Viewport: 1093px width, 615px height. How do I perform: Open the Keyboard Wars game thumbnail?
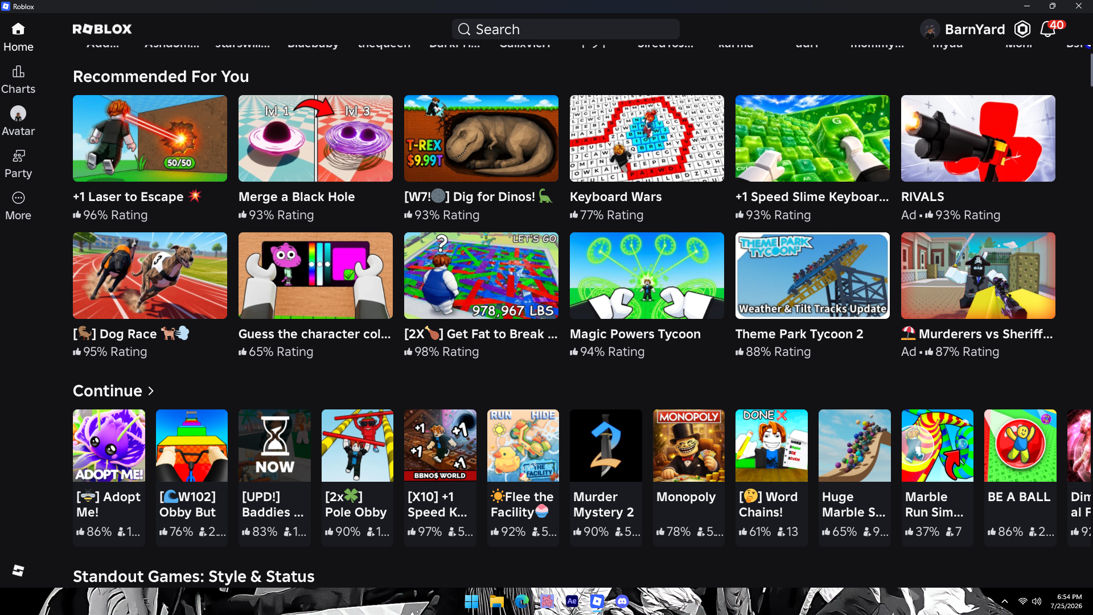[647, 138]
